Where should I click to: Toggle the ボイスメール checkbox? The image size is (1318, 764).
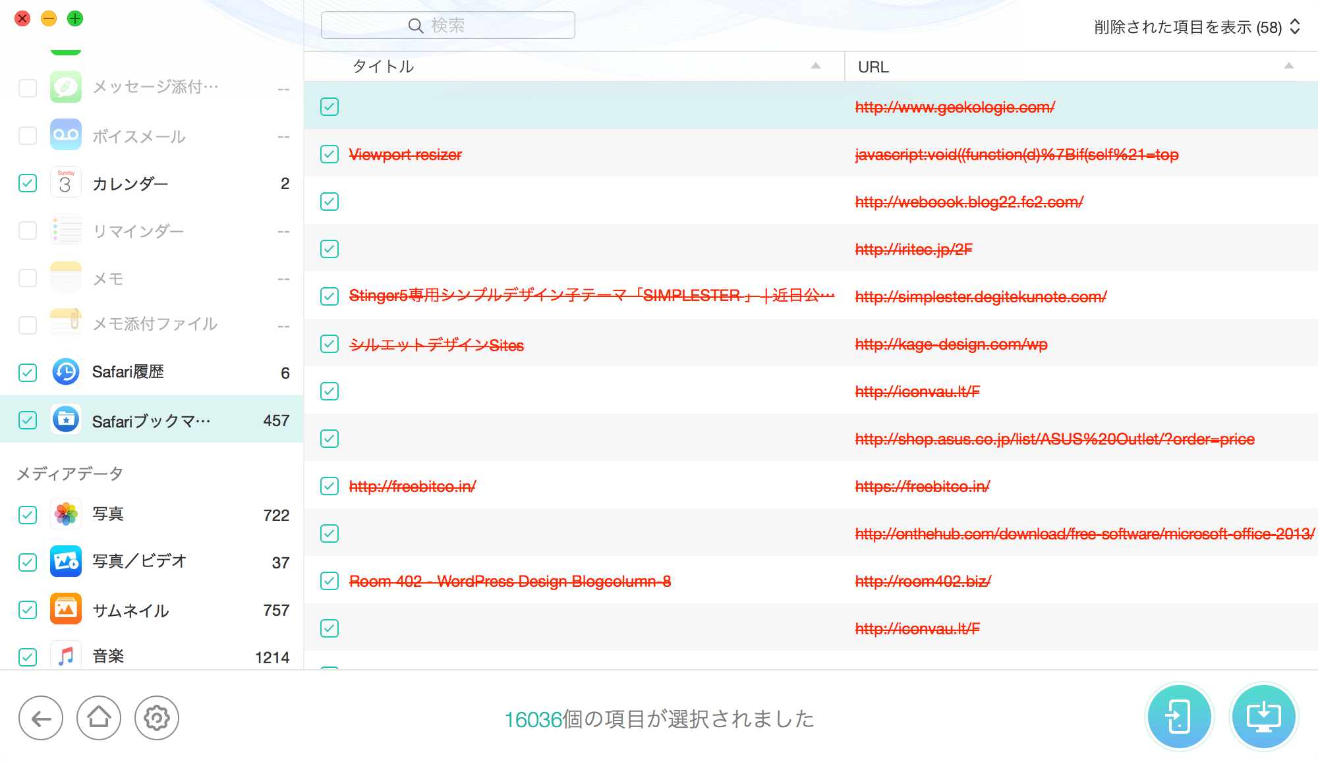coord(28,136)
